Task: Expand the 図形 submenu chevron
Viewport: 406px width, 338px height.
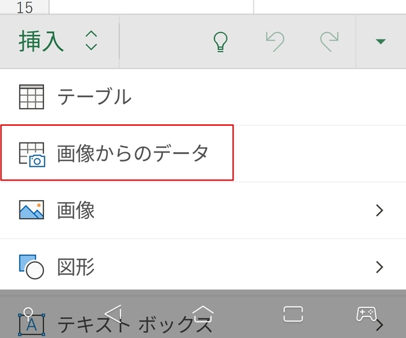Action: [380, 266]
